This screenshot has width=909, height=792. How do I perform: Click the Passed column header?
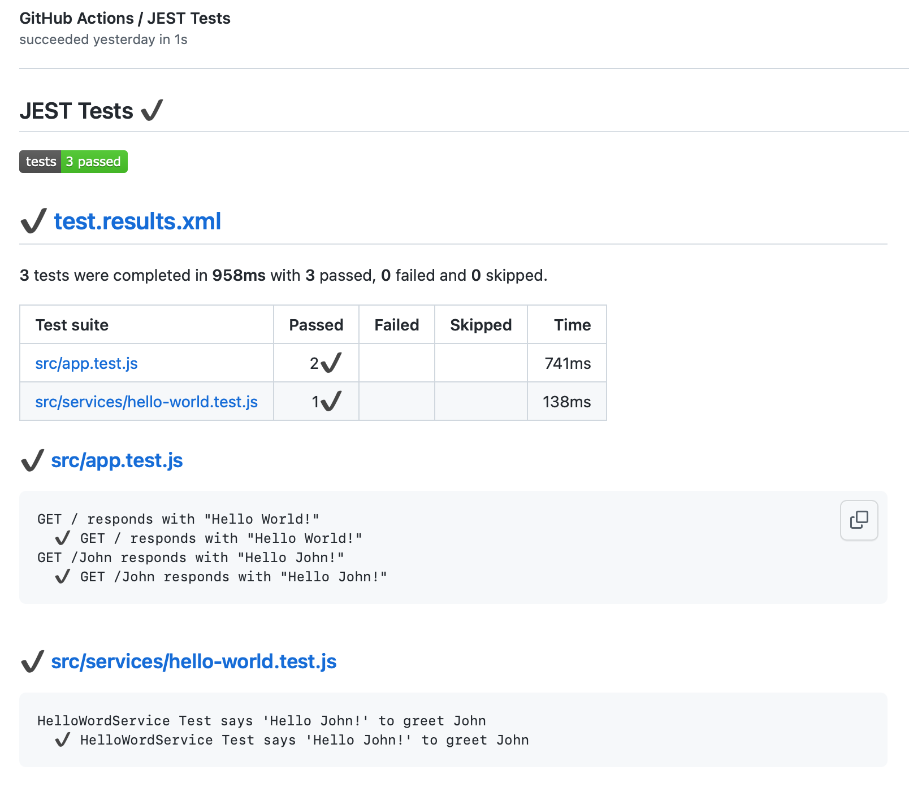[316, 325]
